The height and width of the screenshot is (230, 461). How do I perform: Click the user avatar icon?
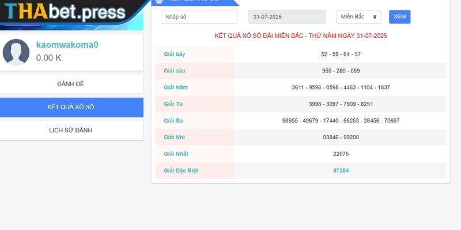pyautogui.click(x=16, y=52)
